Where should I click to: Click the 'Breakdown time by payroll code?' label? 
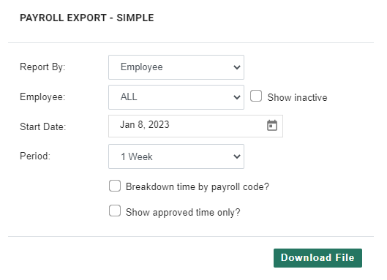198,186
